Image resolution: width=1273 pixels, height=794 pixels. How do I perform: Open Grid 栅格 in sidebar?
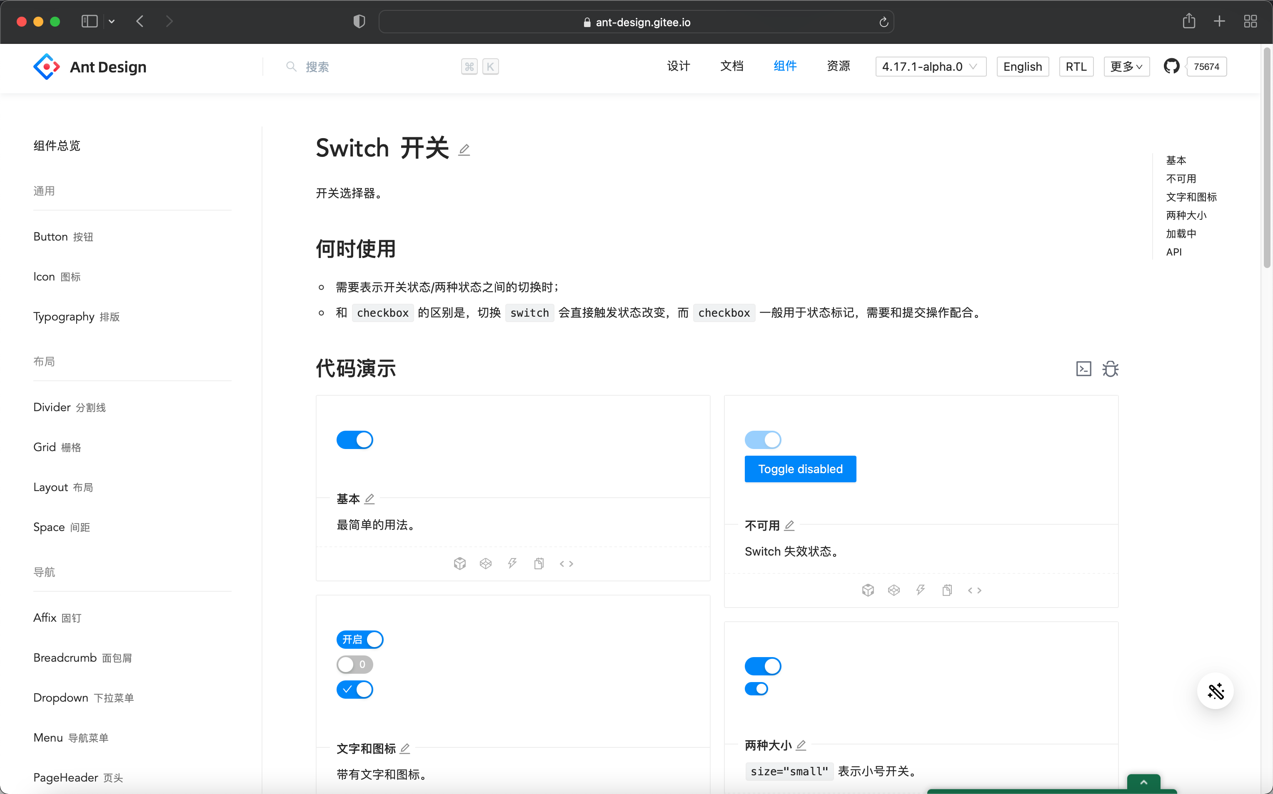[x=57, y=447]
